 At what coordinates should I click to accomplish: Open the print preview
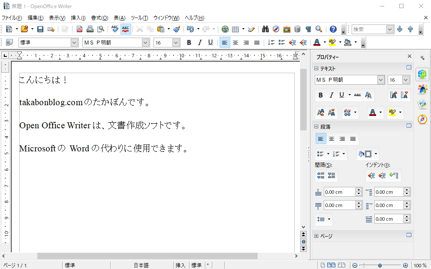click(x=102, y=29)
